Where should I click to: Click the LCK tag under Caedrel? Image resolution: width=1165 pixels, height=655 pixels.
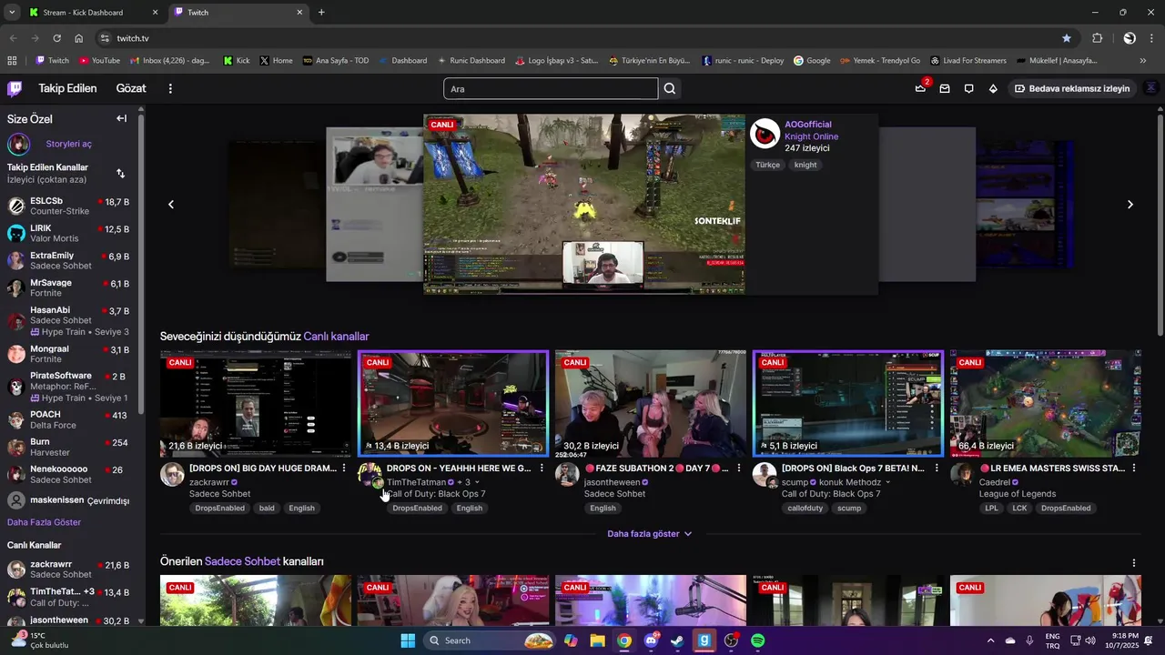click(x=1019, y=509)
